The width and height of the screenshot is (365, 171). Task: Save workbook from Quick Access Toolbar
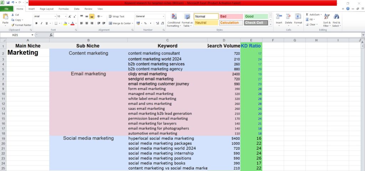pos(8,2)
